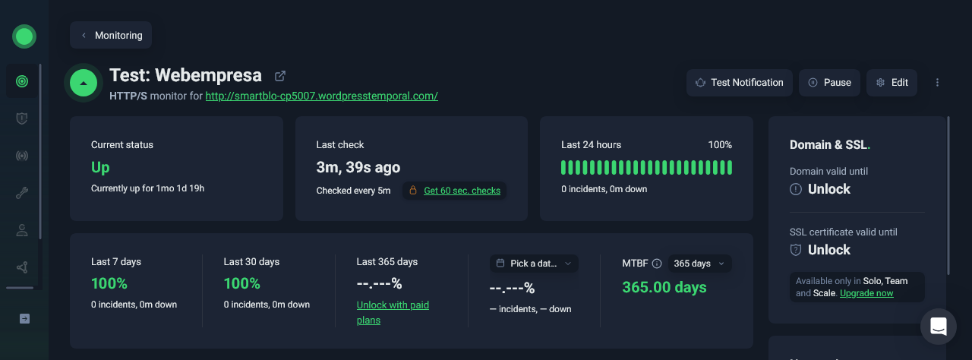This screenshot has width=972, height=360.
Task: Open the Integrations nodes icon in sidebar
Action: coord(22,267)
